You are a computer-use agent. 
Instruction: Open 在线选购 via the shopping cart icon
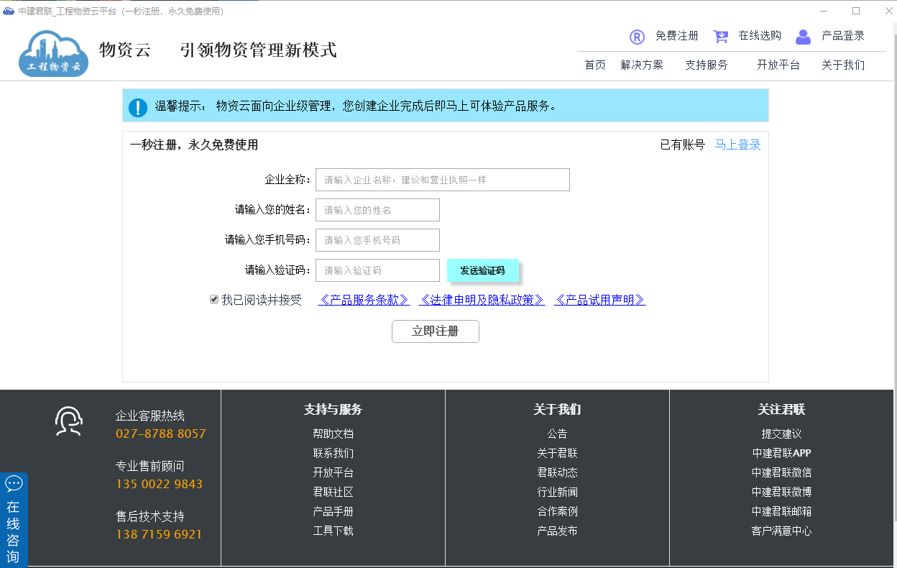(721, 36)
